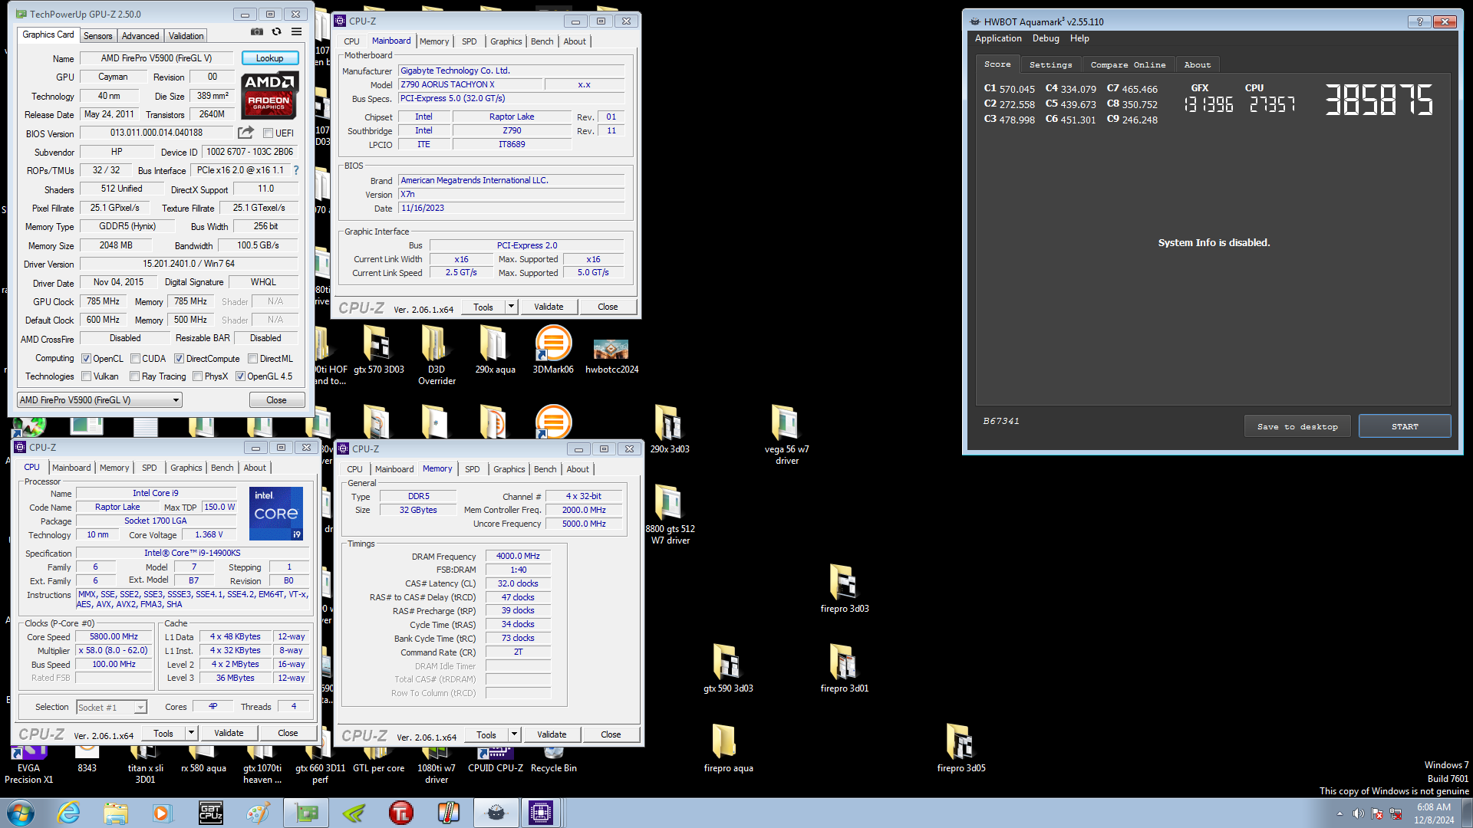Toggle the OpenGL 4.5 checkbox
This screenshot has height=828, width=1473.
coord(240,376)
